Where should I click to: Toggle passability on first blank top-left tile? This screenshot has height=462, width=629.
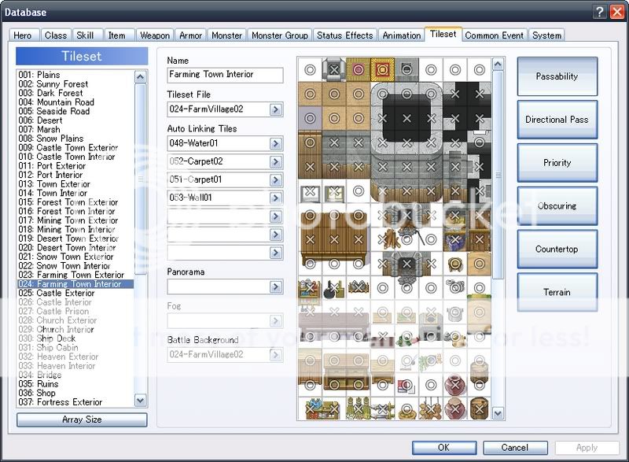[x=310, y=69]
